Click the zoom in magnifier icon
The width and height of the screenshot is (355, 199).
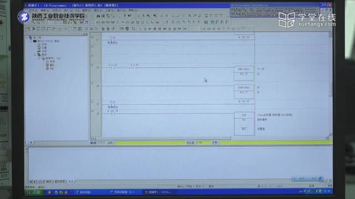tap(33, 22)
